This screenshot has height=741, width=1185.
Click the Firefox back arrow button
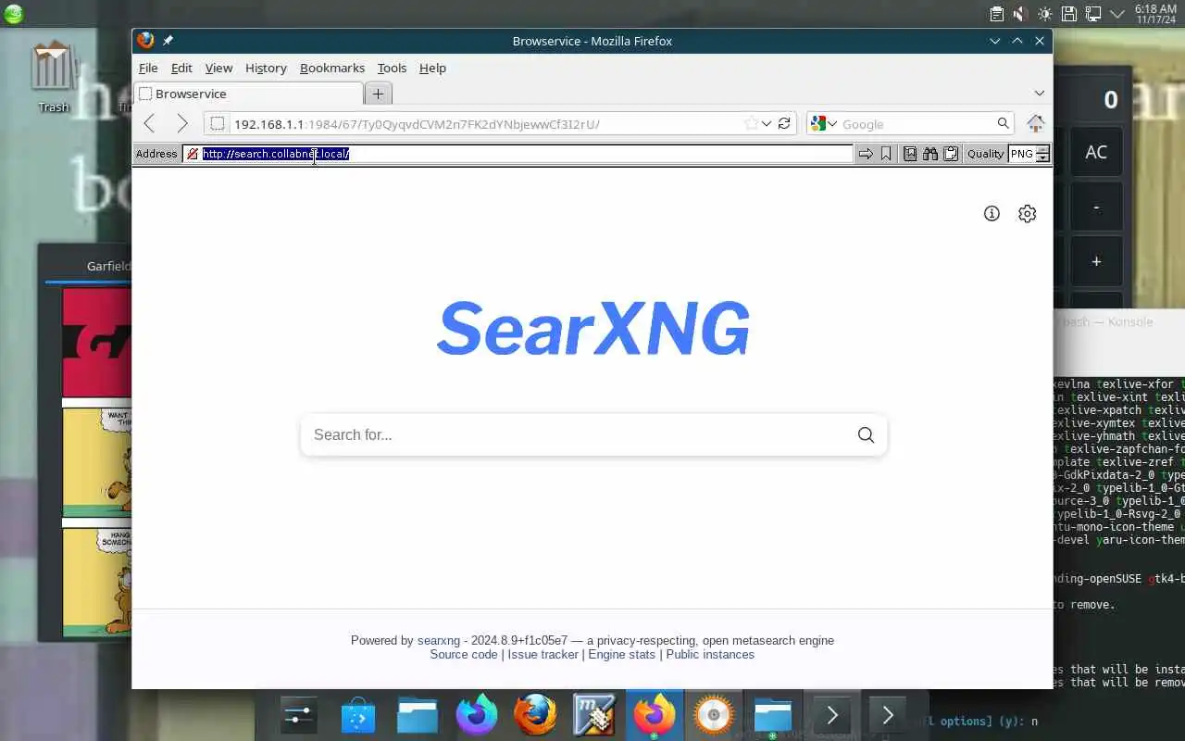click(x=149, y=123)
